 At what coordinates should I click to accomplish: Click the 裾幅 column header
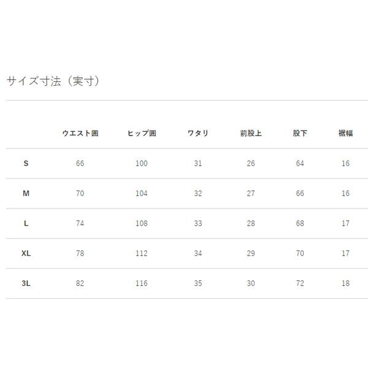pos(345,133)
